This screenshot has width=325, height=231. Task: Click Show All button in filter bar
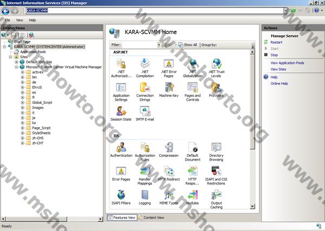click(x=187, y=45)
